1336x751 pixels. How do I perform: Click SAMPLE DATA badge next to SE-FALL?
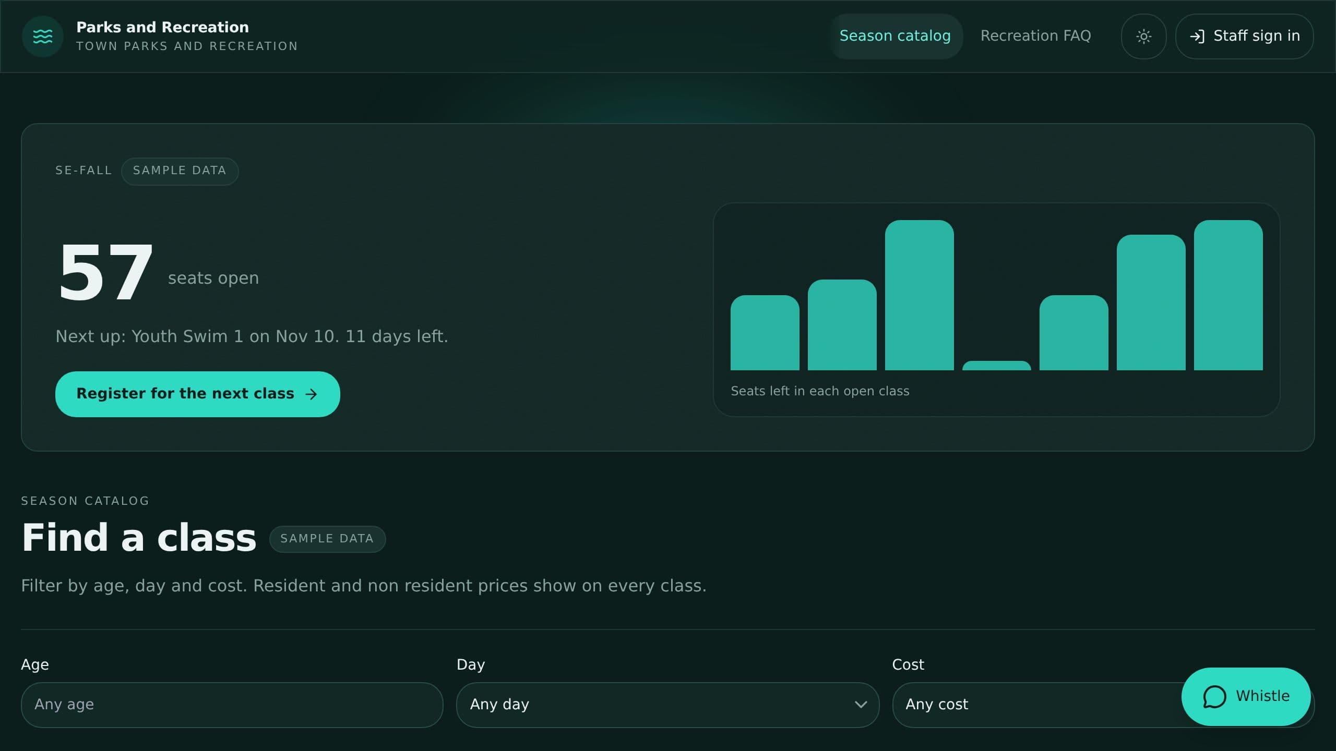click(180, 171)
